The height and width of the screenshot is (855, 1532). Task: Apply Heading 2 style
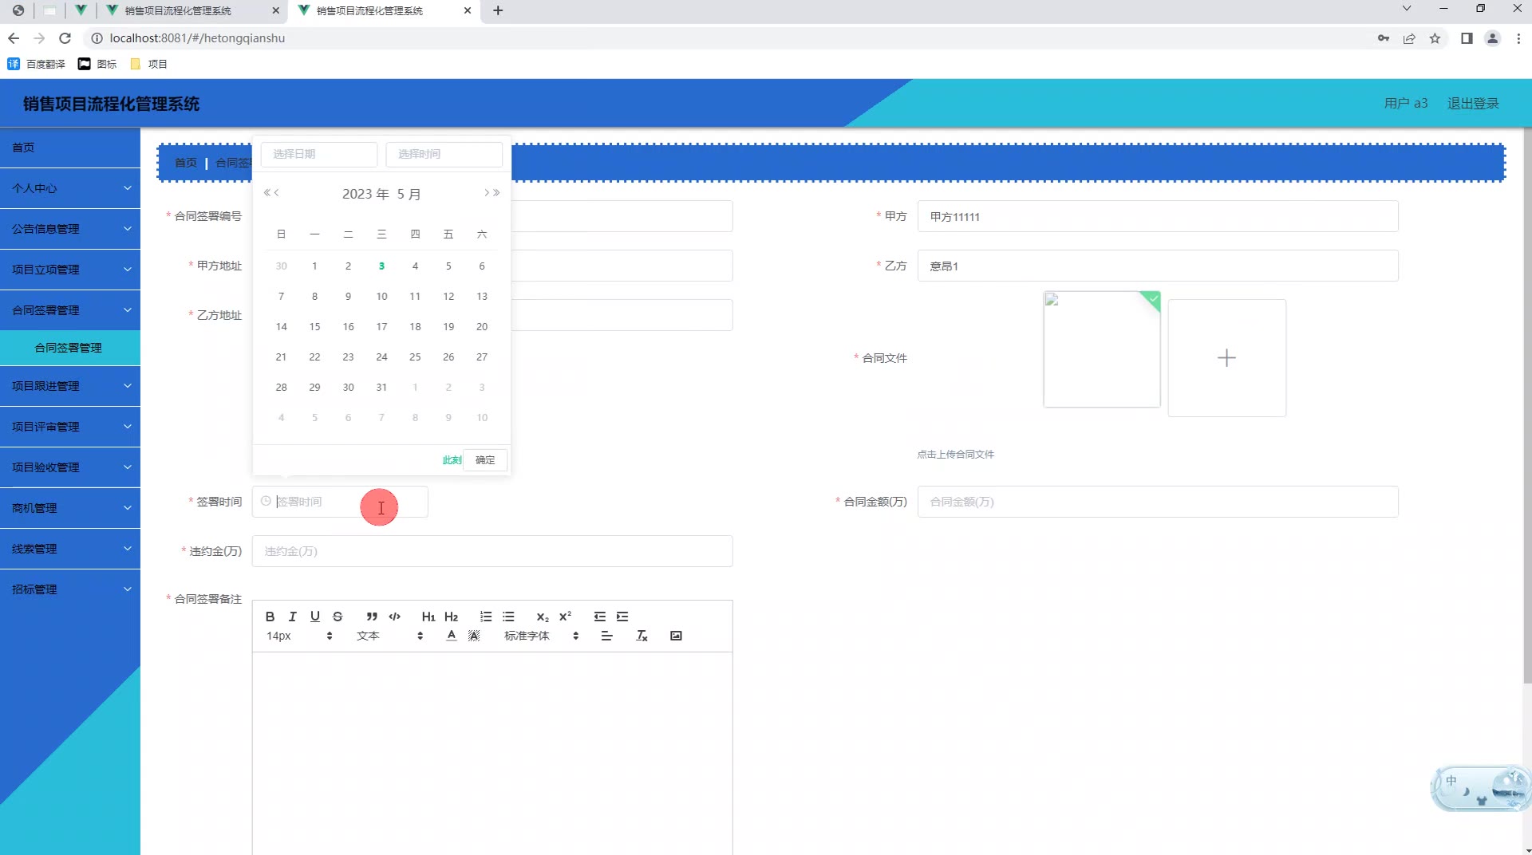click(x=451, y=617)
